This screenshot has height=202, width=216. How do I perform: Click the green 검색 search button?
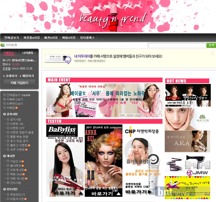click(x=211, y=45)
